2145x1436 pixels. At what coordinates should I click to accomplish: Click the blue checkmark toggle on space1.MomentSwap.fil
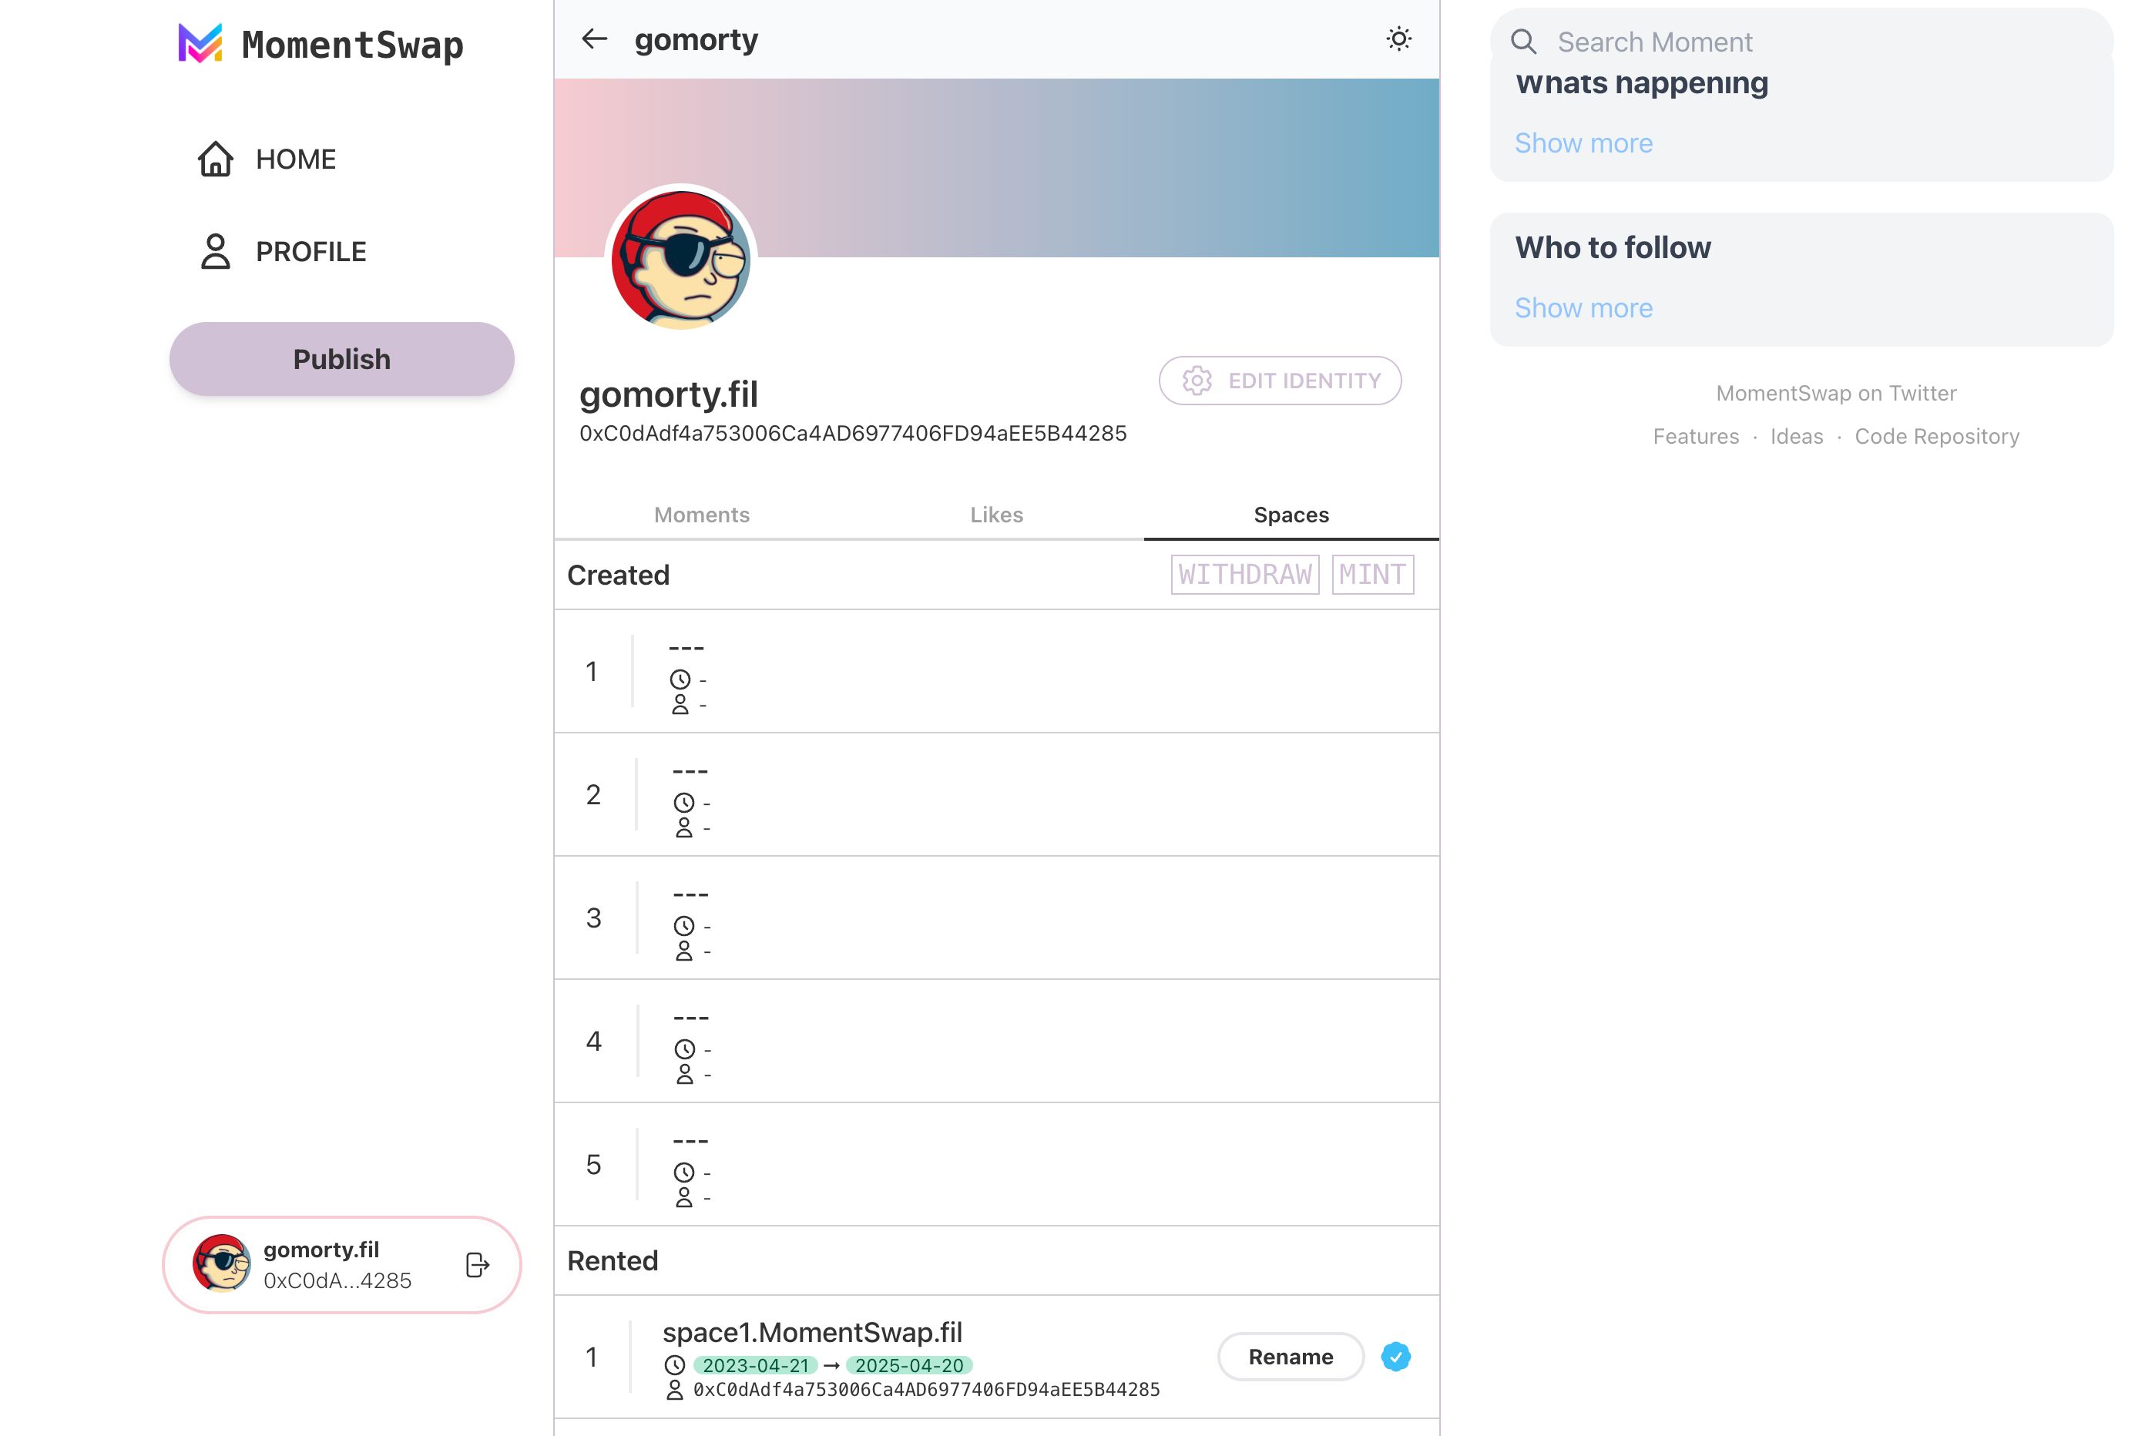[1395, 1357]
